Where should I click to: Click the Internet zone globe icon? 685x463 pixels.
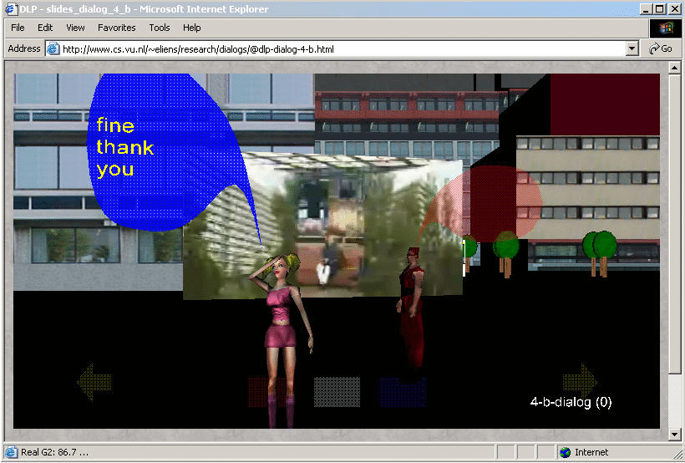point(566,452)
